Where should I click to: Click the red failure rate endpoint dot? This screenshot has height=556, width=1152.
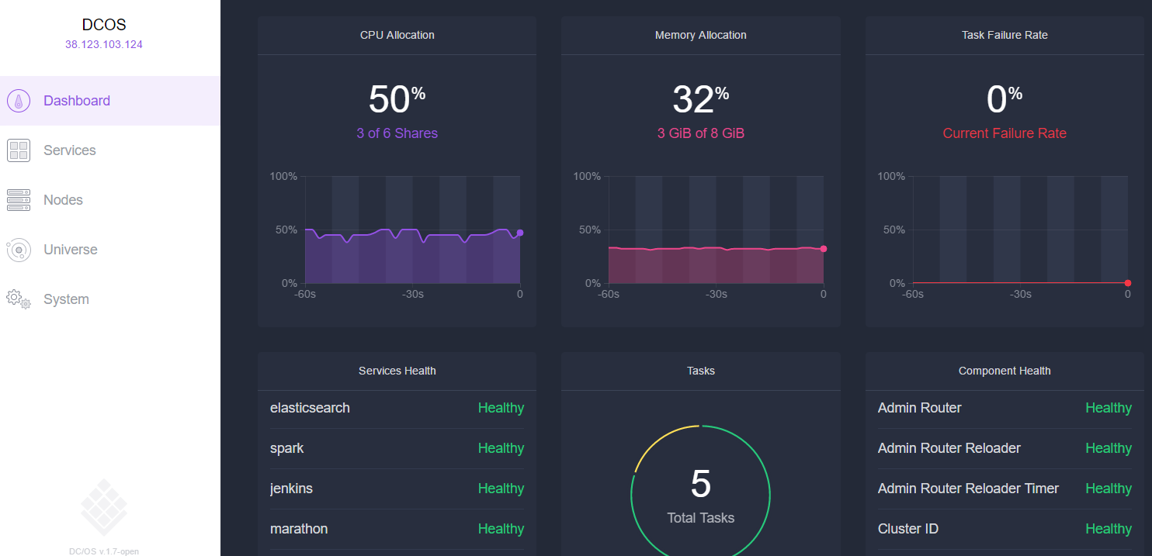coord(1128,283)
